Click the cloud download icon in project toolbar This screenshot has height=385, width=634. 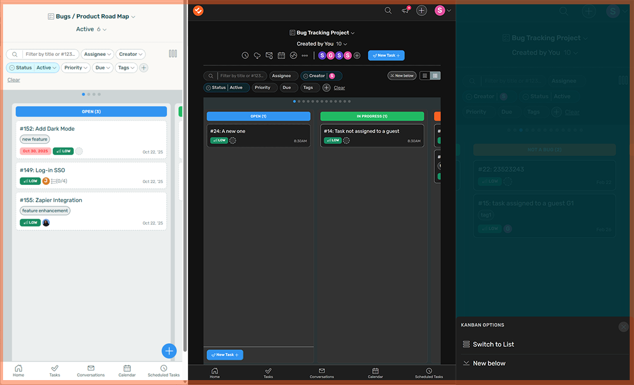257,55
